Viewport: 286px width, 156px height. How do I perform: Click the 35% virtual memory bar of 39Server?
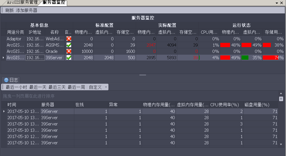(252, 57)
